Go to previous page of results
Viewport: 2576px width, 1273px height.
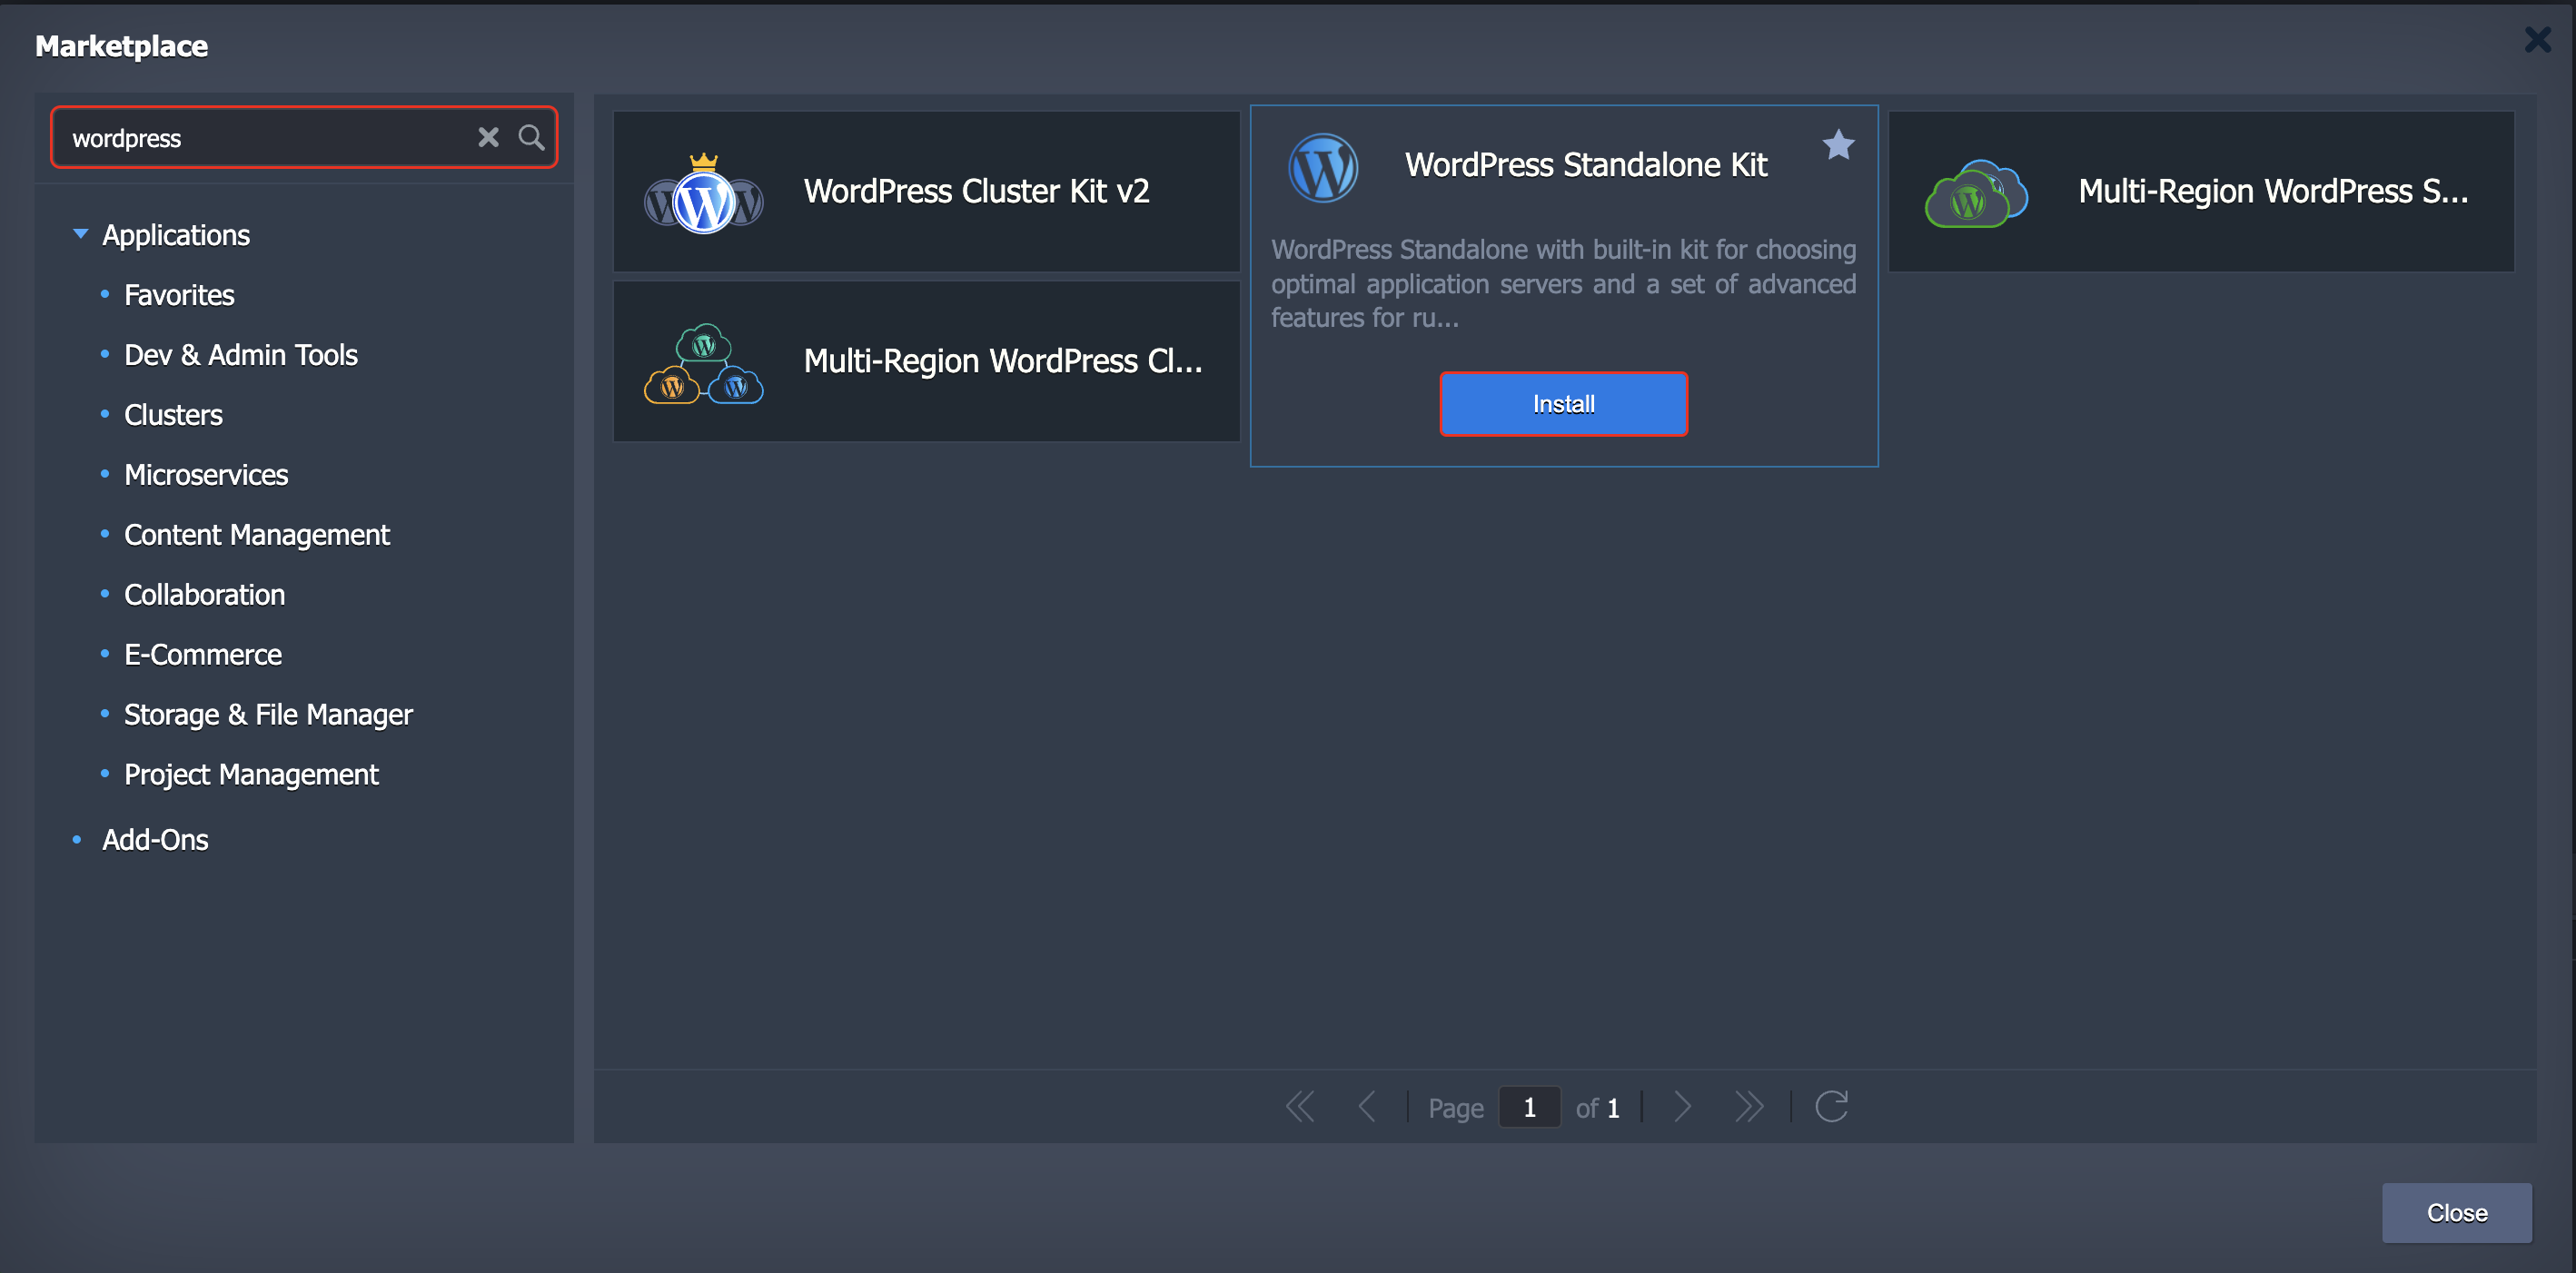click(1367, 1107)
